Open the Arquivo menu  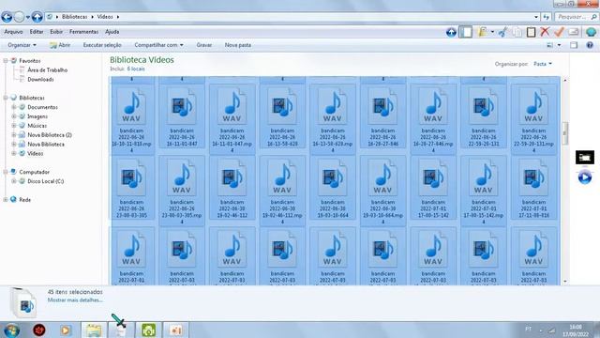click(13, 32)
